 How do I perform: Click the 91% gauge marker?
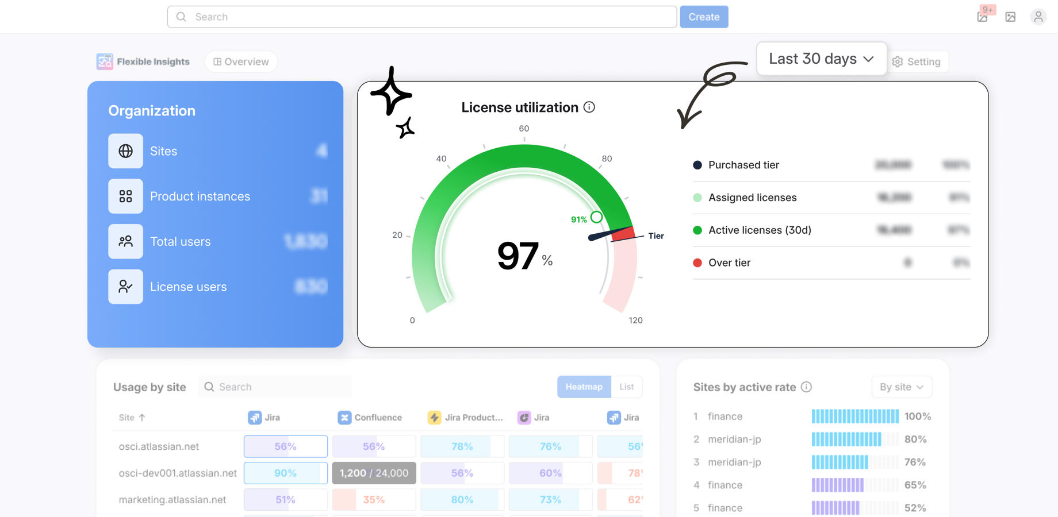coord(596,217)
